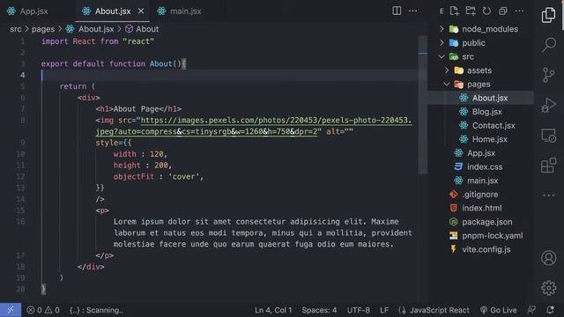Click the About.jsx breadcrumb
The width and height of the screenshot is (564, 317).
click(x=90, y=29)
